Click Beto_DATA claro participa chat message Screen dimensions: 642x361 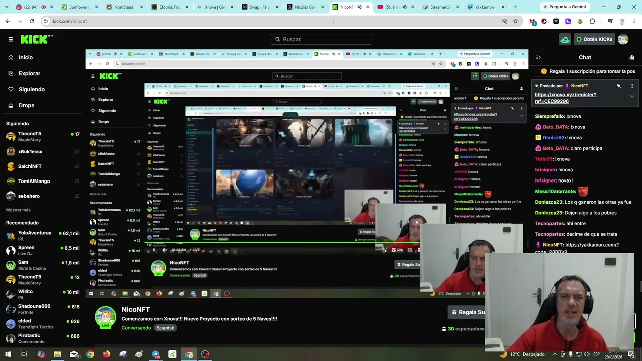[568, 148]
